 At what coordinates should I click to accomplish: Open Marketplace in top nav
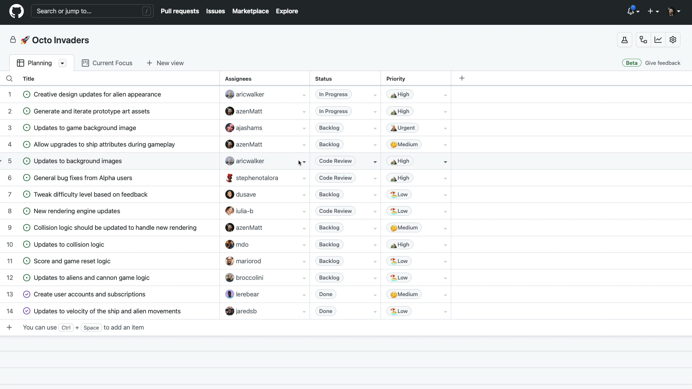coord(250,11)
